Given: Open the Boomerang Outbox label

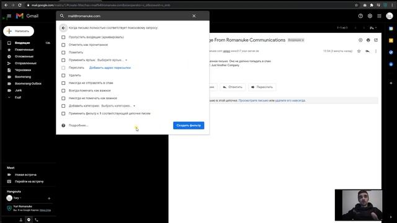Looking at the screenshot, I should (x=28, y=84).
